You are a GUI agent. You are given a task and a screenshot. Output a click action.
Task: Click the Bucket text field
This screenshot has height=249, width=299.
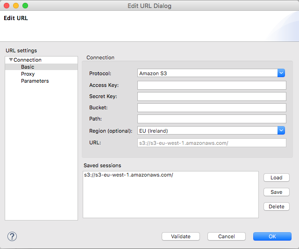211,107
